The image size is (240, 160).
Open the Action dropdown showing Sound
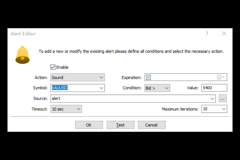(x=102, y=77)
